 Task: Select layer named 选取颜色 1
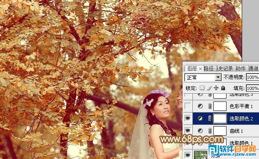pyautogui.click(x=241, y=143)
